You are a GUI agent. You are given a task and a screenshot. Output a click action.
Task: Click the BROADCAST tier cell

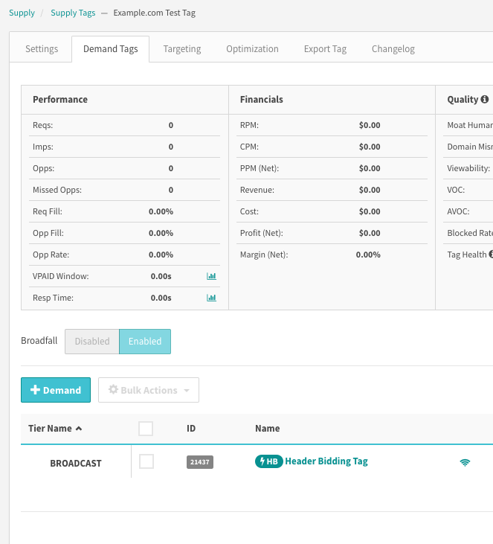coord(76,463)
